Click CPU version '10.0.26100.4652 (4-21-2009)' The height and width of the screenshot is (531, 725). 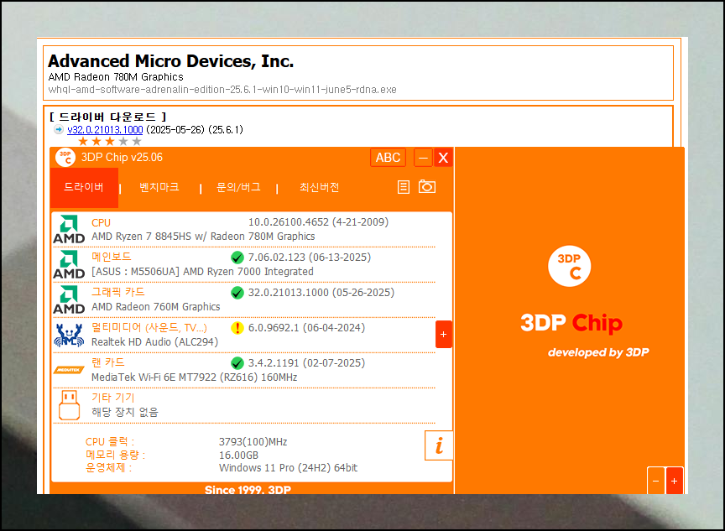click(318, 222)
